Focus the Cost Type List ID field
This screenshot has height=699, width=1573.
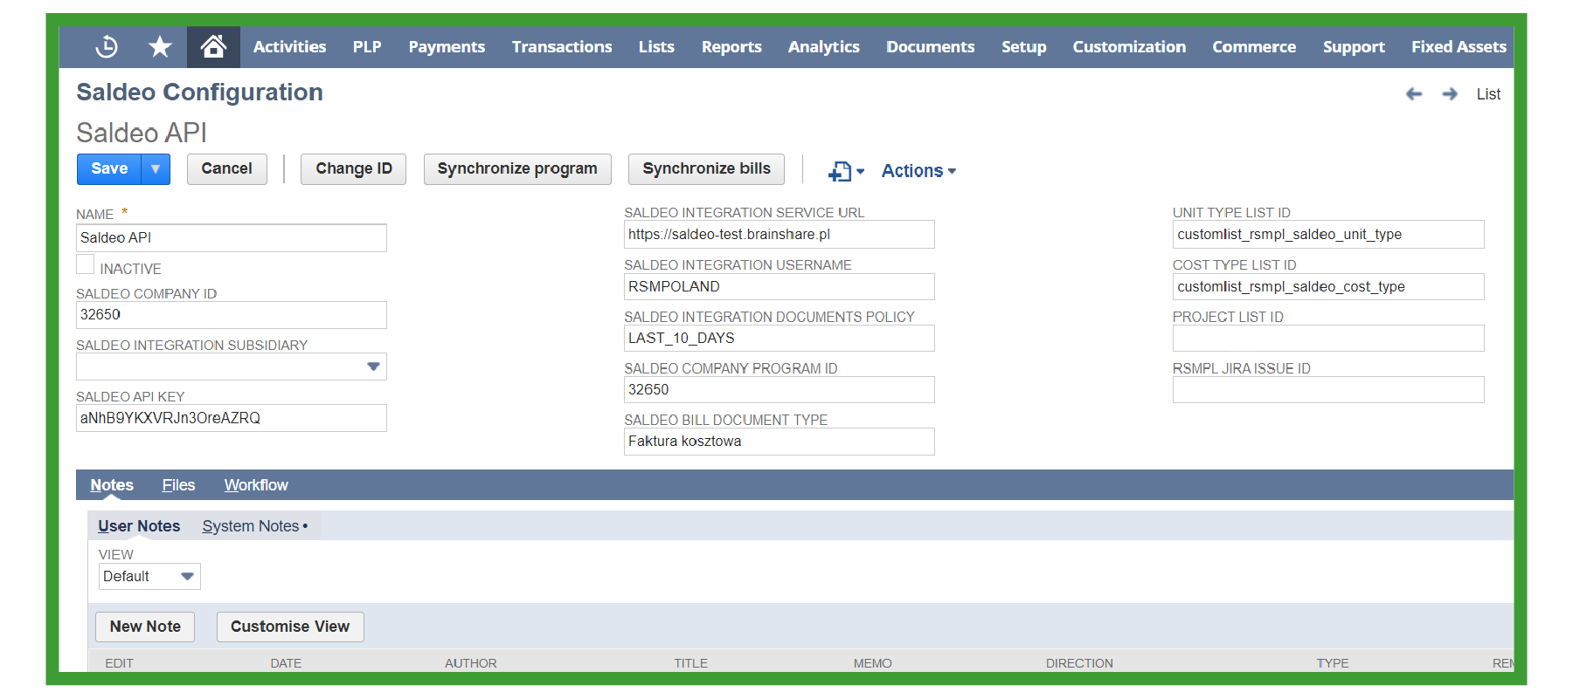[1328, 287]
